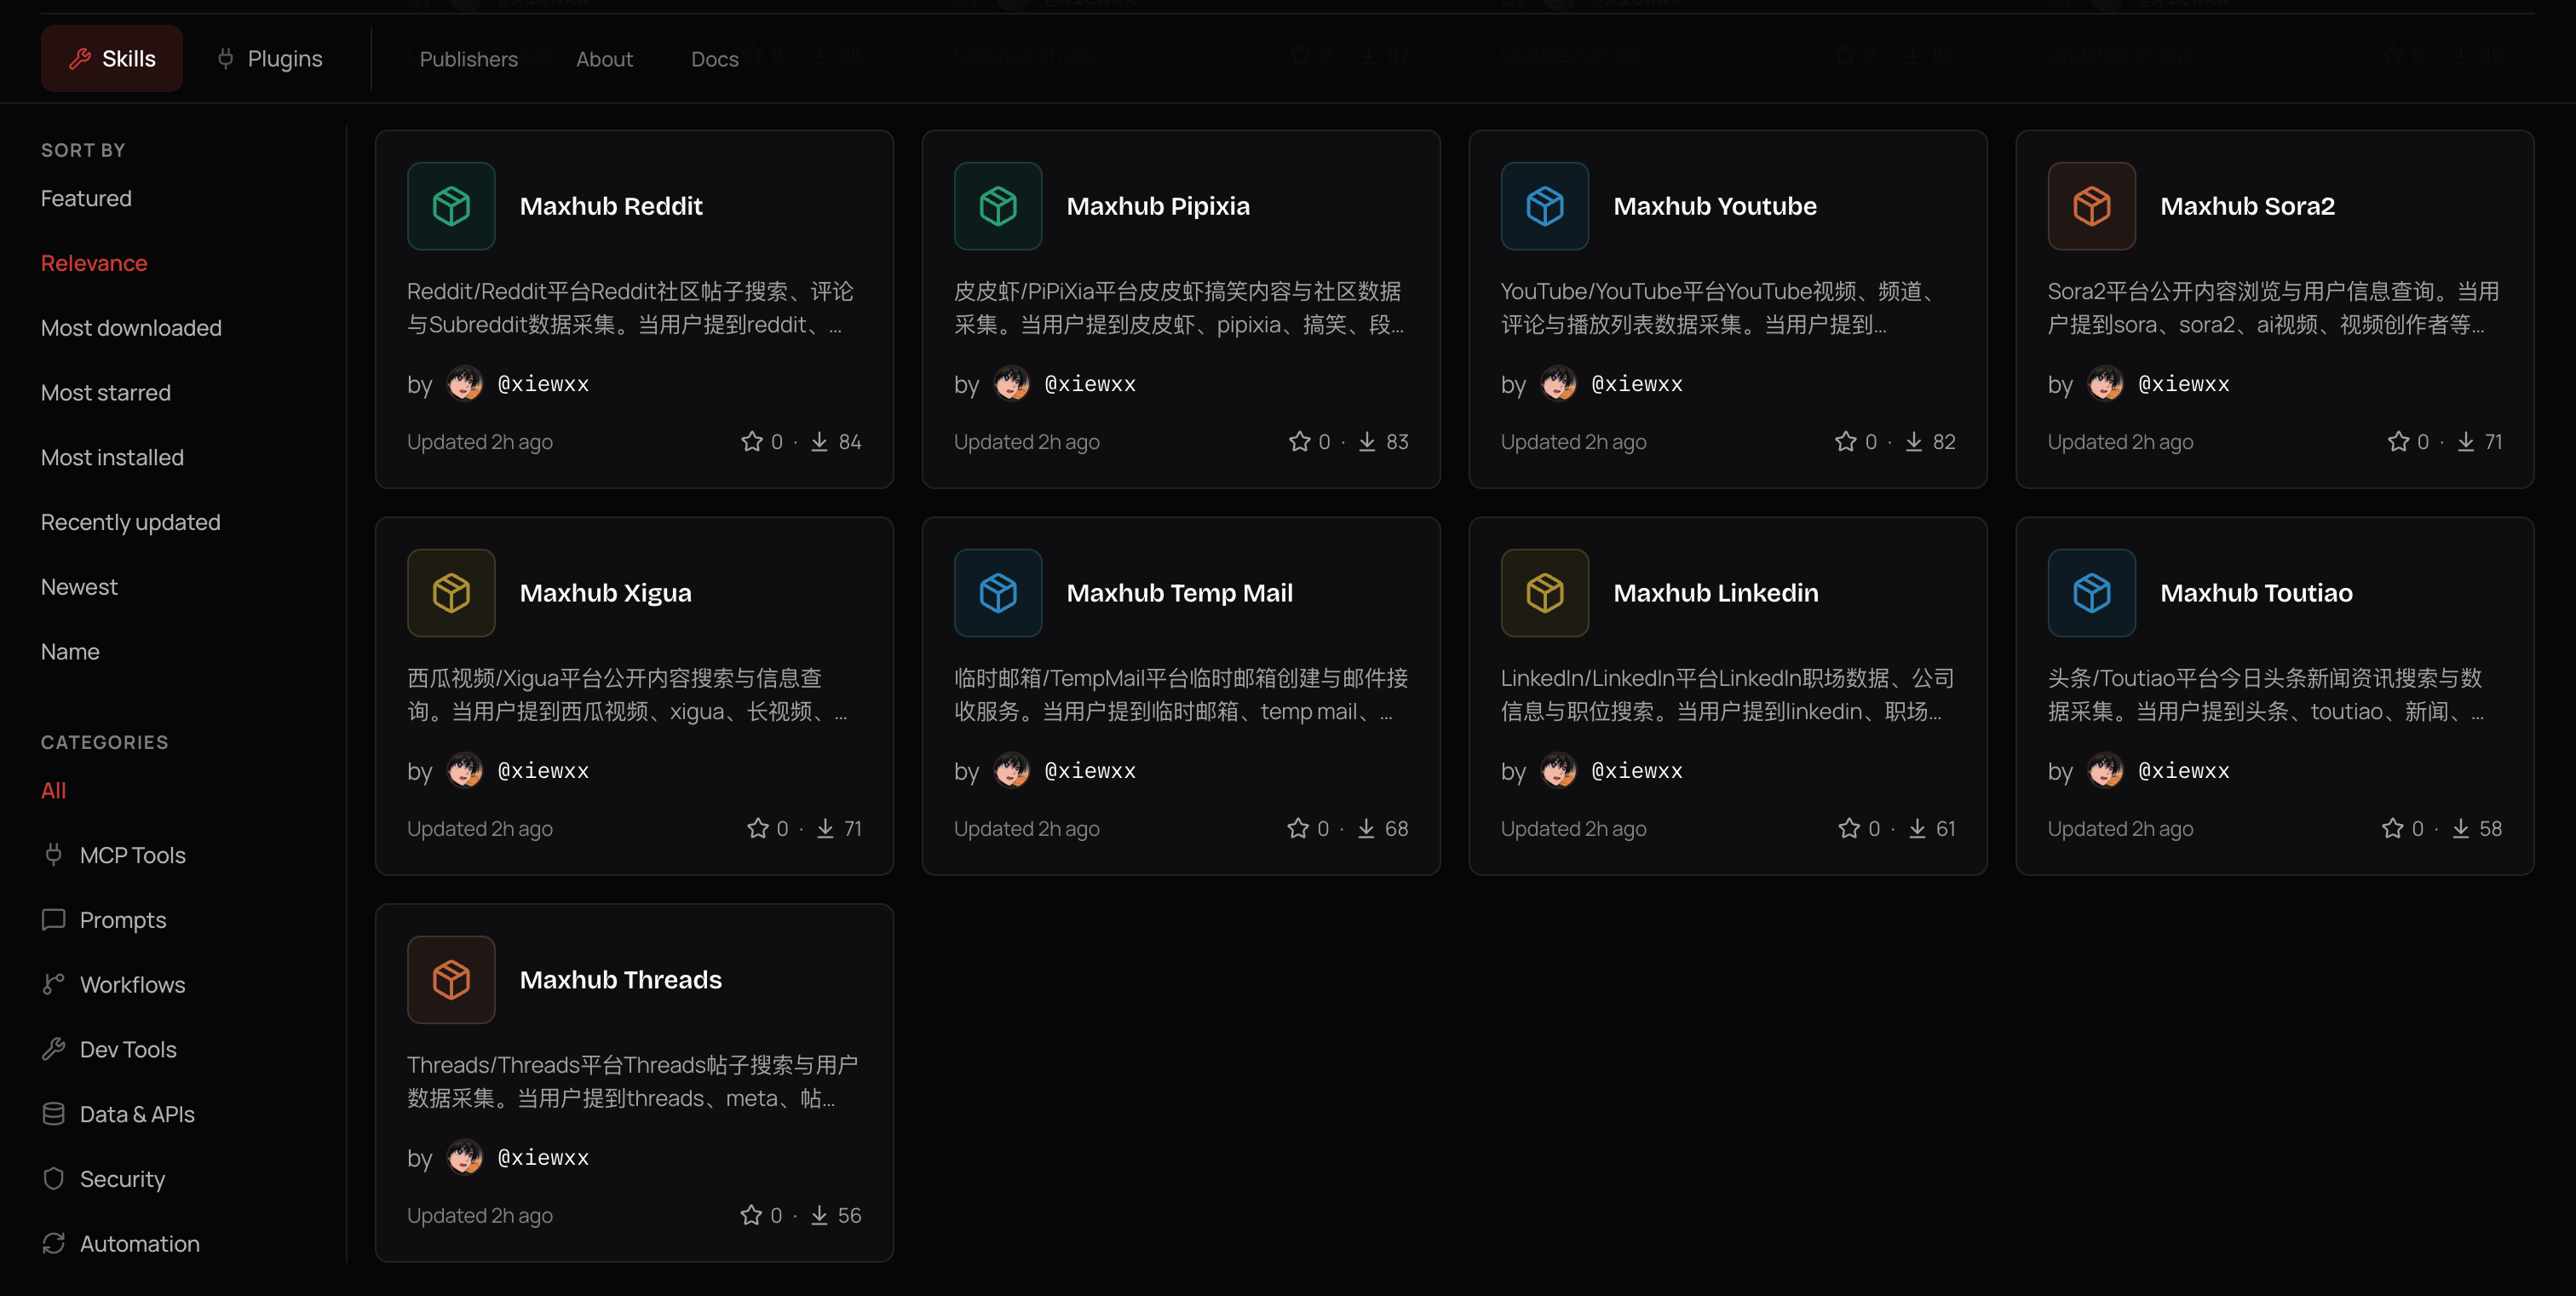Screen dimensions: 2576x1296
Task: Click the author avatar on Maxhub Threads card
Action: click(465, 1158)
